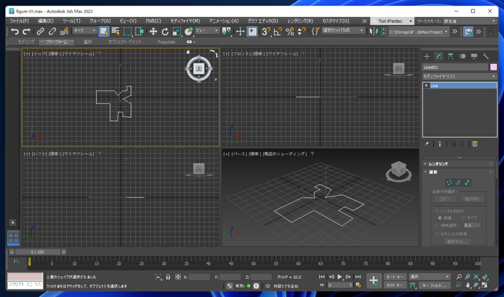Image resolution: width=504 pixels, height=297 pixels.
Task: Select the Unlink Selection tool
Action: [x=52, y=31]
